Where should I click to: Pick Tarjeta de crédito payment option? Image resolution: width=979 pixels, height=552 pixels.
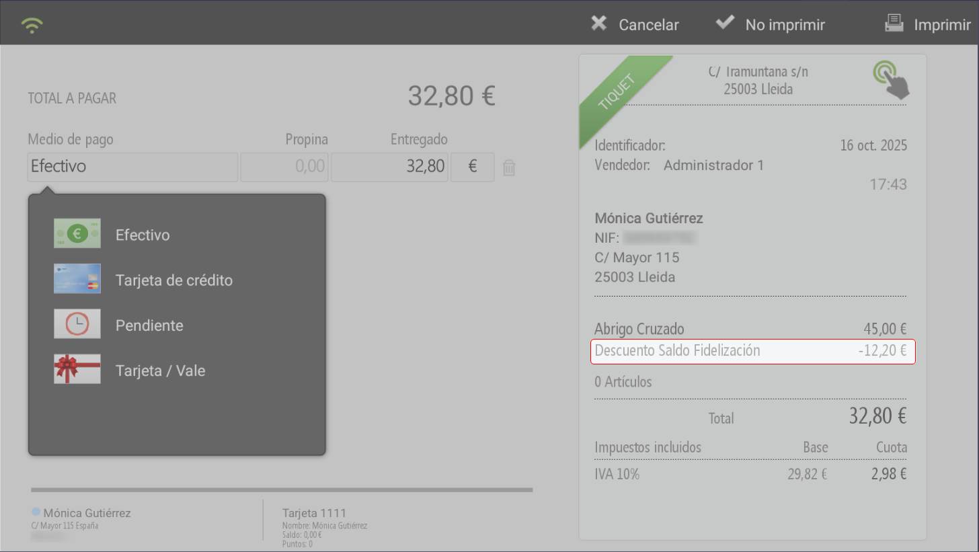174,280
